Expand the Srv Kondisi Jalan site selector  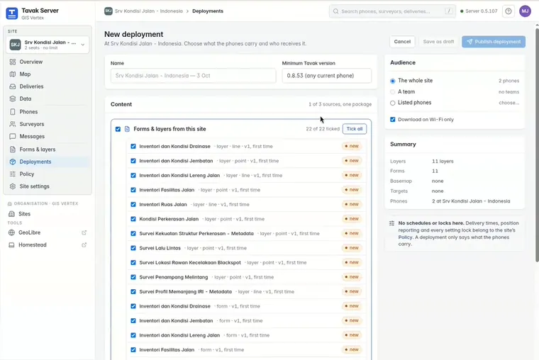[48, 45]
